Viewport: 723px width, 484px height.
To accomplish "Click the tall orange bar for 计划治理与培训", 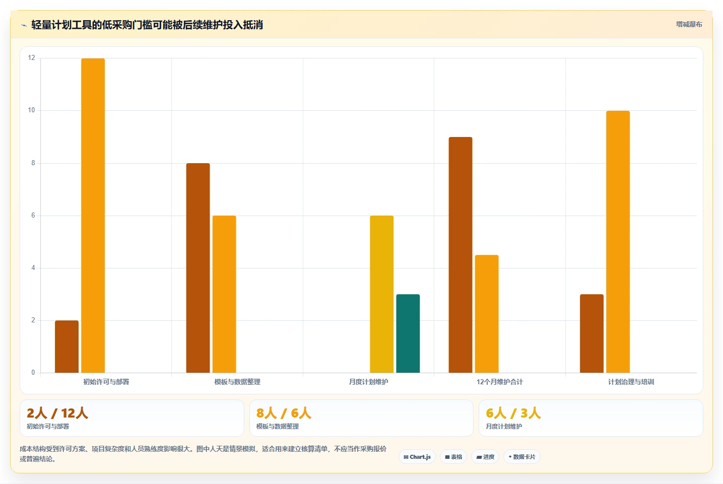I will click(x=618, y=242).
